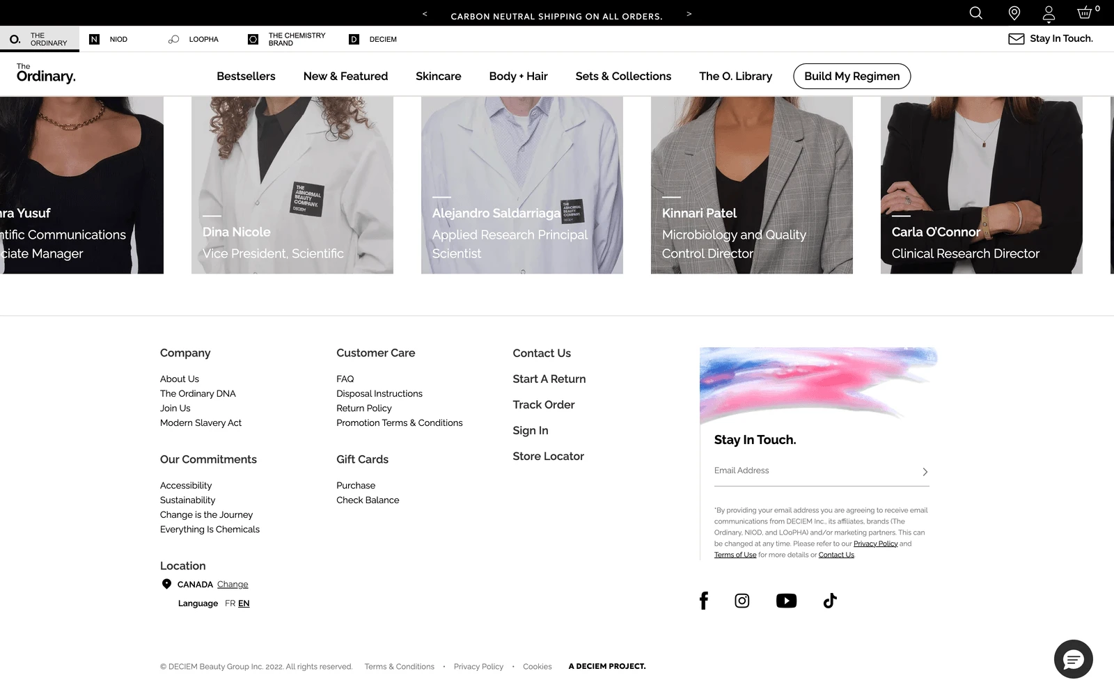Click the next announcement arrow
The image size is (1114, 696).
[x=689, y=14]
